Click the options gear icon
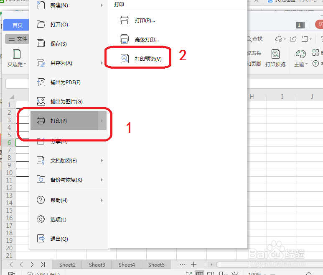The height and width of the screenshot is (275, 323). [x=41, y=219]
